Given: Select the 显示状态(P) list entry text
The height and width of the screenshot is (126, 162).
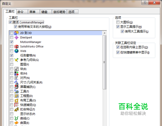Looking at the screenshot, I should pyautogui.click(x=28, y=114).
